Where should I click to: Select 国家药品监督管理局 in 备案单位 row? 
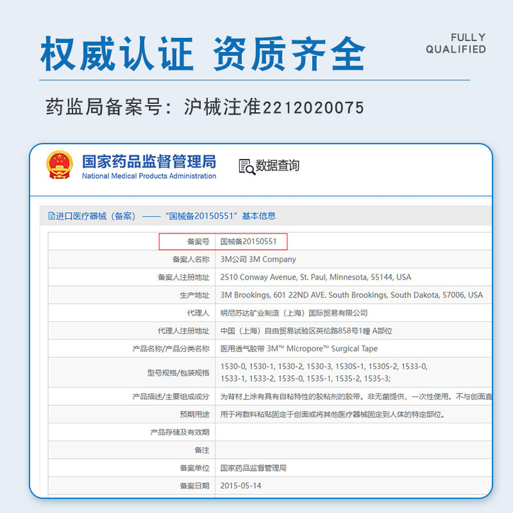click(253, 468)
